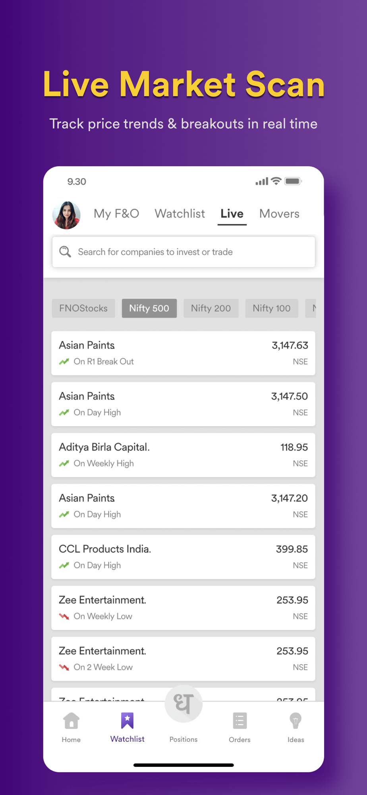Image resolution: width=367 pixels, height=795 pixels.
Task: Focus the company search field
Action: click(x=183, y=252)
